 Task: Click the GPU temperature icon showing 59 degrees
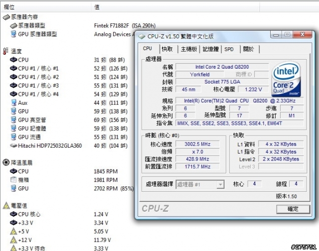(13, 111)
